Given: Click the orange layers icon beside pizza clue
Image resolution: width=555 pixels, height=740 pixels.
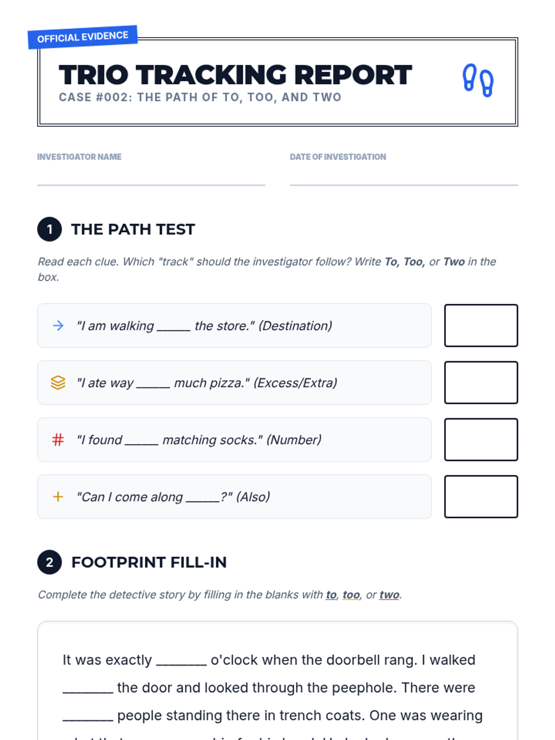Looking at the screenshot, I should [x=58, y=382].
